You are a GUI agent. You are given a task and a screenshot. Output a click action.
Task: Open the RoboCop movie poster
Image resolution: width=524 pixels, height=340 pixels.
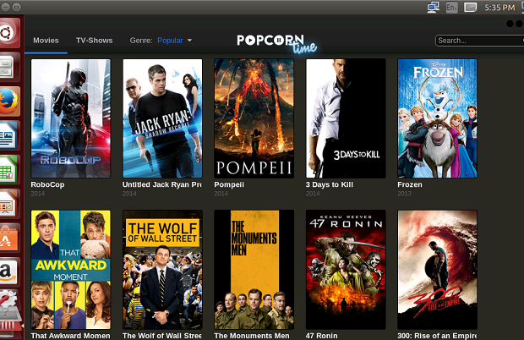70,118
